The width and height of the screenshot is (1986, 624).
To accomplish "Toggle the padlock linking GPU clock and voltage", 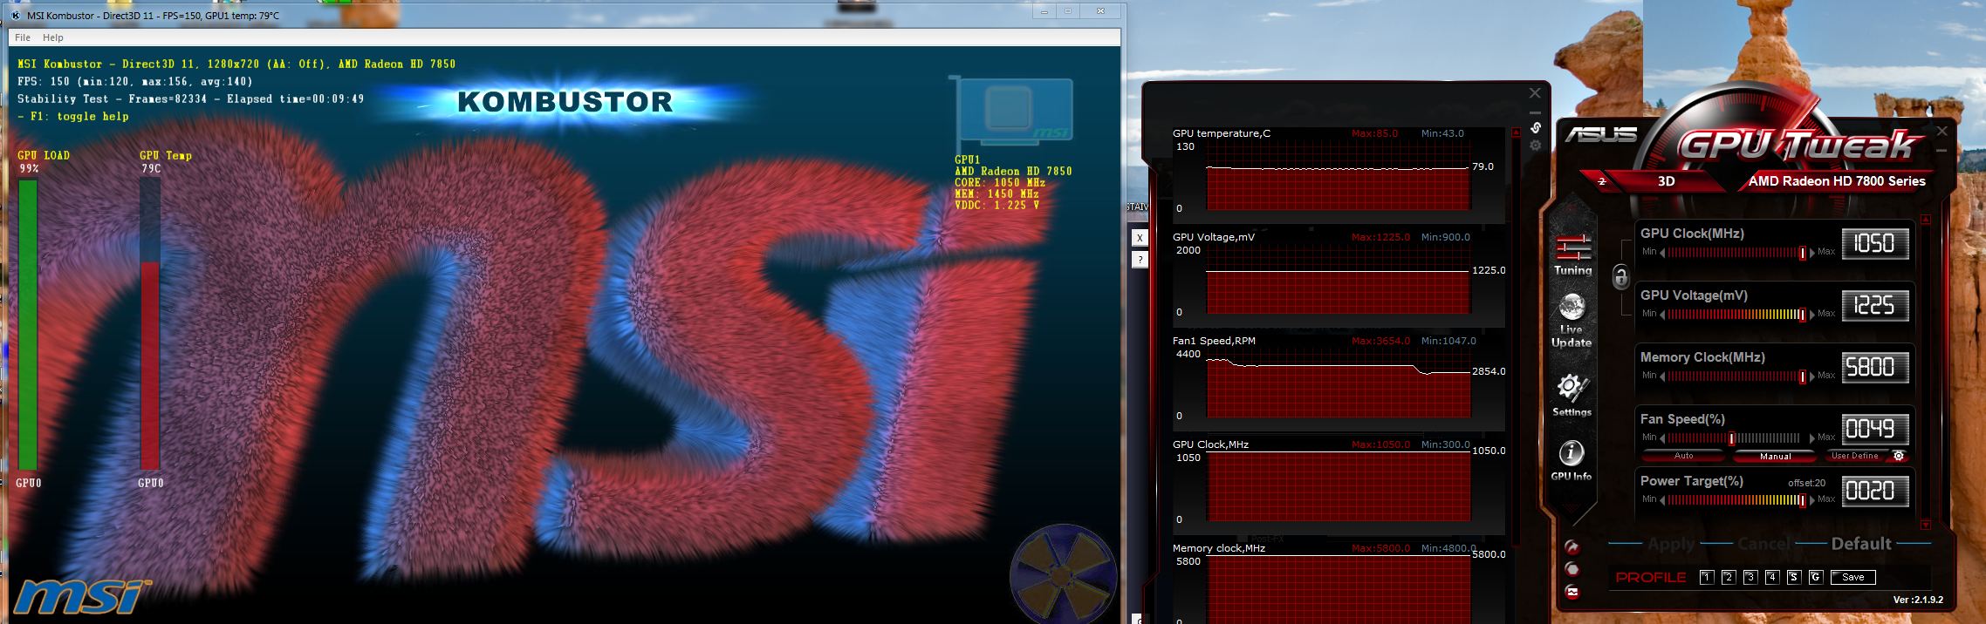I will tap(1620, 277).
